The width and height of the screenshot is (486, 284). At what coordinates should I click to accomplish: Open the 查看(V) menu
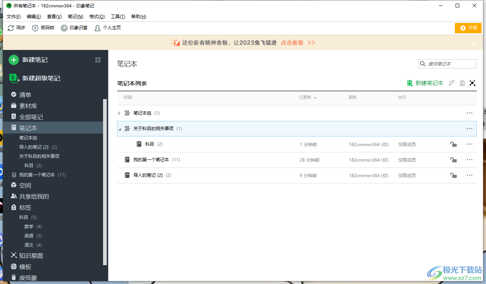click(x=54, y=17)
